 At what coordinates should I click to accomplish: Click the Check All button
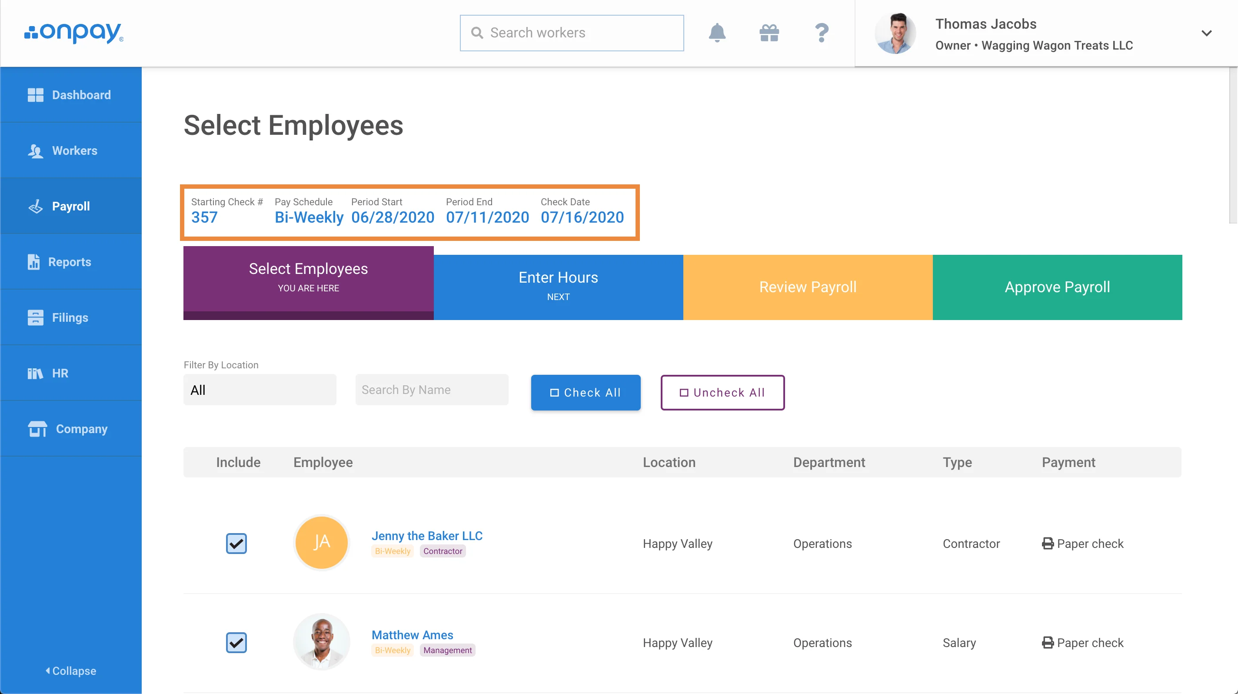tap(586, 392)
